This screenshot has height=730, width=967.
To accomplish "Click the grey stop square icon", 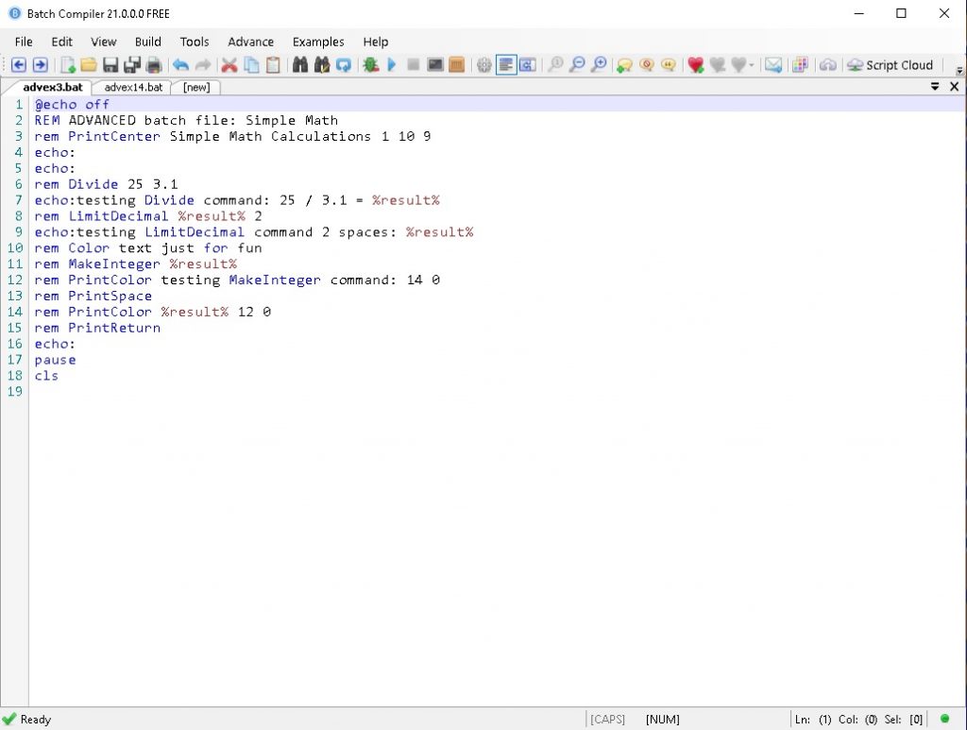I will [x=414, y=65].
